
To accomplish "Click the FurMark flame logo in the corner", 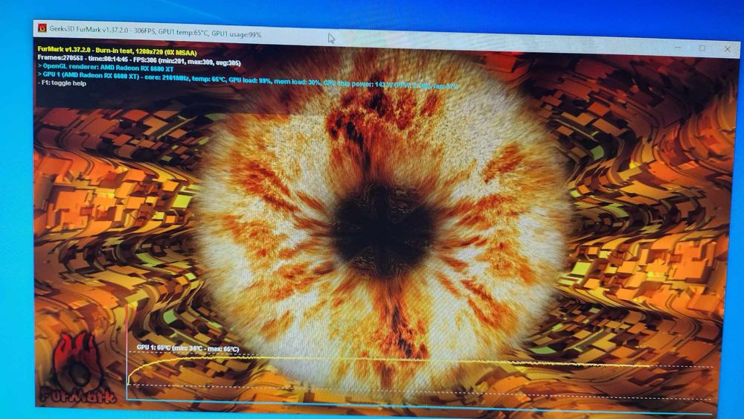I will coord(79,368).
